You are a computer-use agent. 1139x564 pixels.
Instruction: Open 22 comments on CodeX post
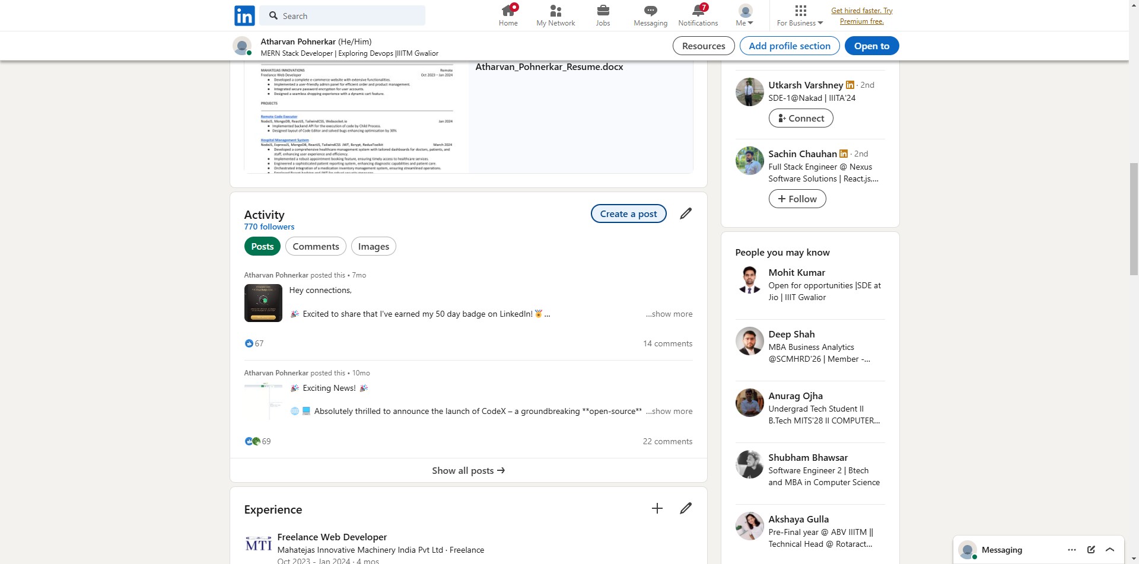(667, 441)
